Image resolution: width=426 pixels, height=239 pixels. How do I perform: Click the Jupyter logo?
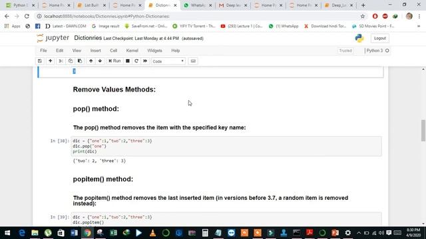coord(53,38)
